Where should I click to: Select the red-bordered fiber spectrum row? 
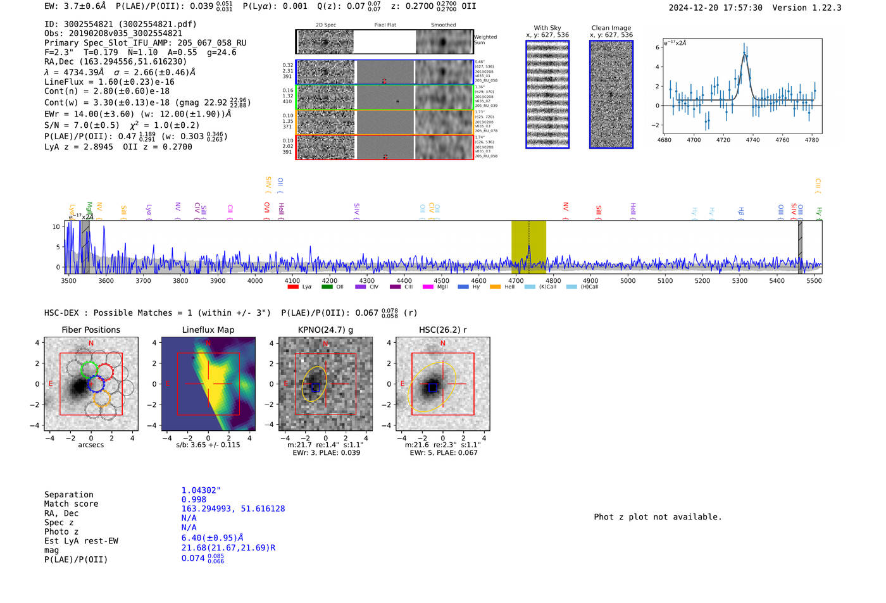coord(385,147)
